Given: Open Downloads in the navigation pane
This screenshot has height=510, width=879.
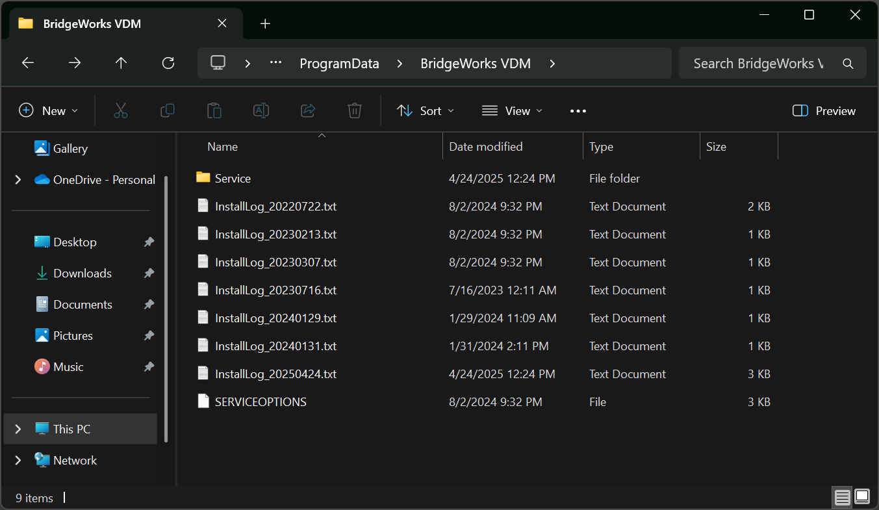Looking at the screenshot, I should [x=83, y=274].
